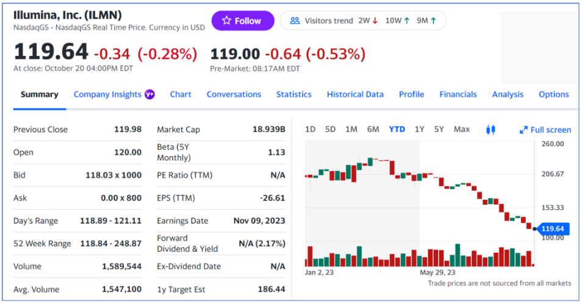This screenshot has width=582, height=306.
Task: Toggle the candlestick chart type icon
Action: click(x=490, y=129)
